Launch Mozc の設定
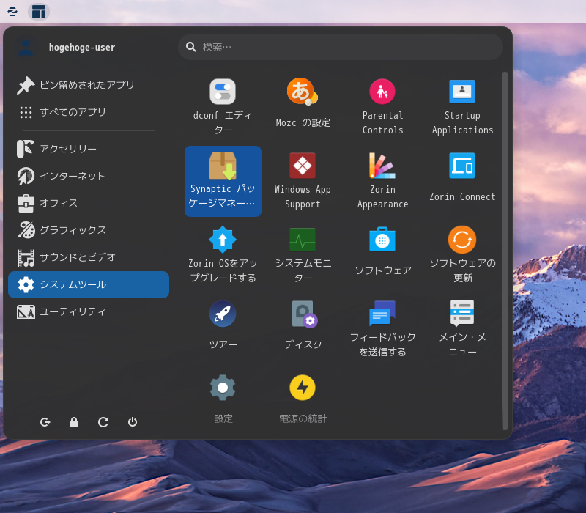The width and height of the screenshot is (586, 513). [303, 106]
